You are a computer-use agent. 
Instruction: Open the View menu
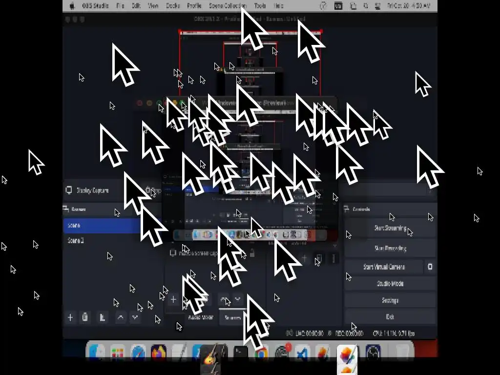click(x=153, y=6)
